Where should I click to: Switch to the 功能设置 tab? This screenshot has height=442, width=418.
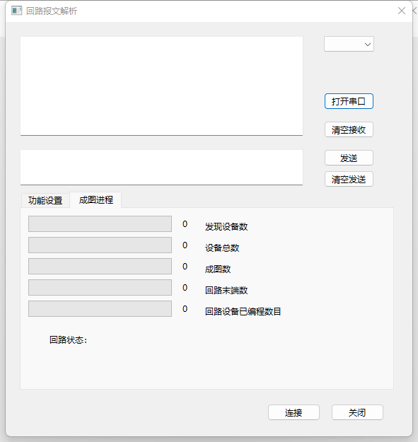coord(45,200)
